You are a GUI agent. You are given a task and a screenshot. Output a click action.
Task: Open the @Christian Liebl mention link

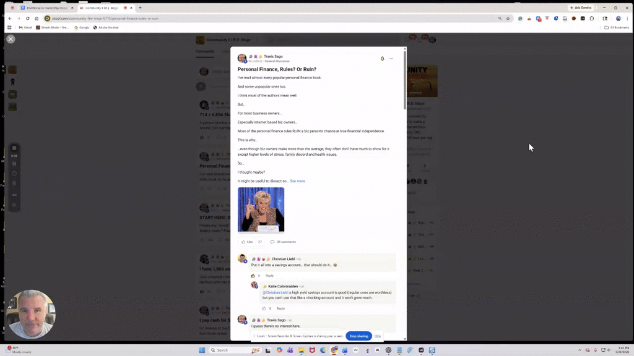(276, 292)
